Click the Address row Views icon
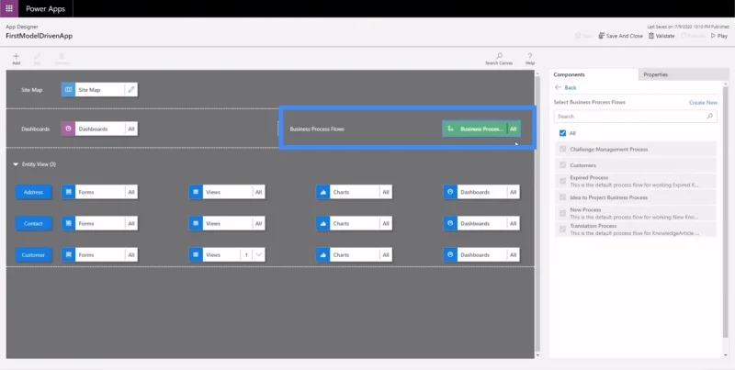 coord(196,192)
